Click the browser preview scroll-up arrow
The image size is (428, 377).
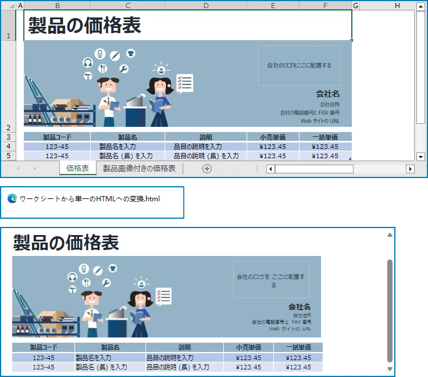click(390, 235)
